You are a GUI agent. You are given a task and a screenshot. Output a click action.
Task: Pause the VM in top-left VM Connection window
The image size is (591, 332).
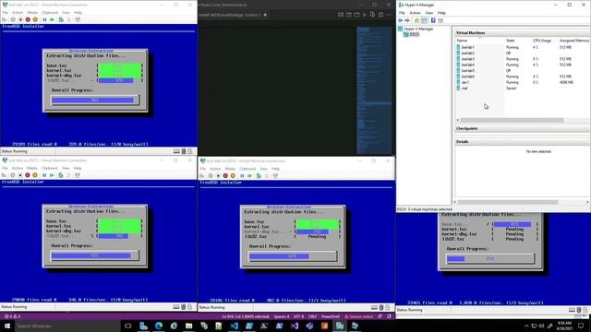coord(44,19)
